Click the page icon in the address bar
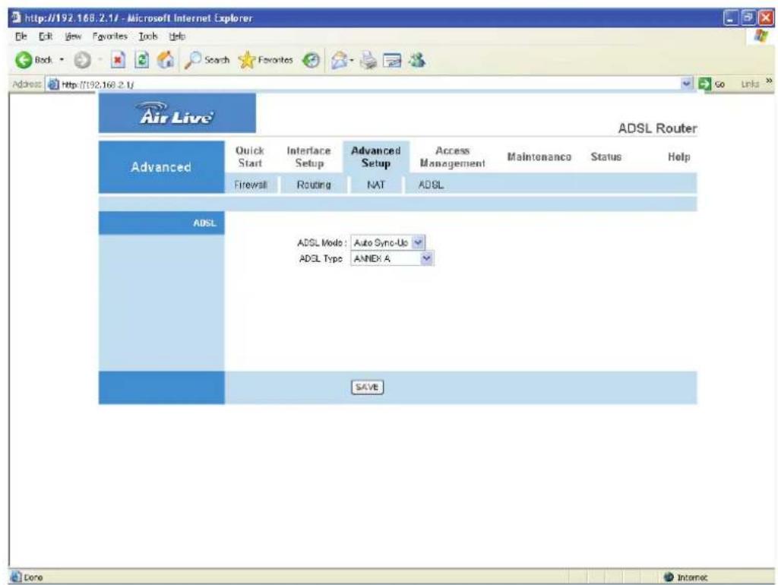The width and height of the screenshot is (778, 585). coord(53,84)
